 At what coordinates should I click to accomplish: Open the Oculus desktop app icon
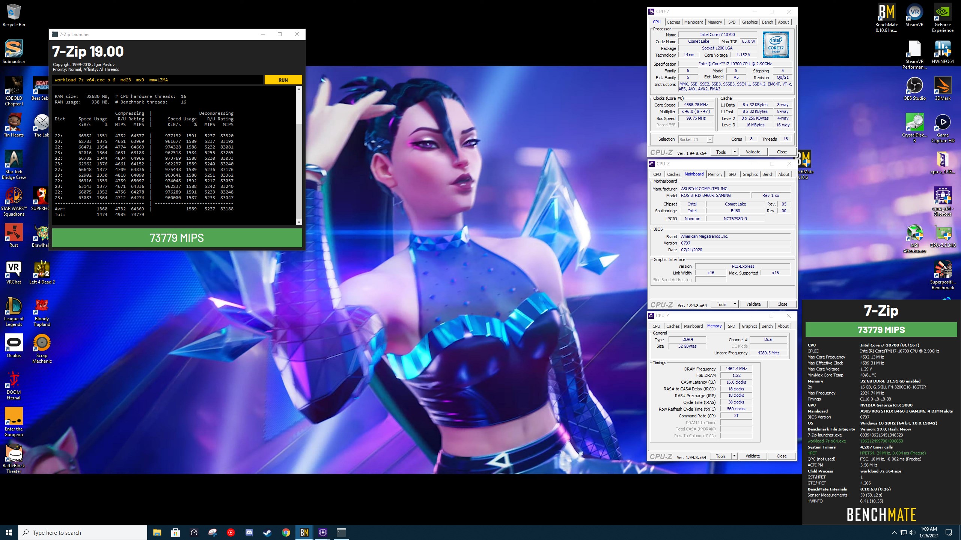pos(14,346)
